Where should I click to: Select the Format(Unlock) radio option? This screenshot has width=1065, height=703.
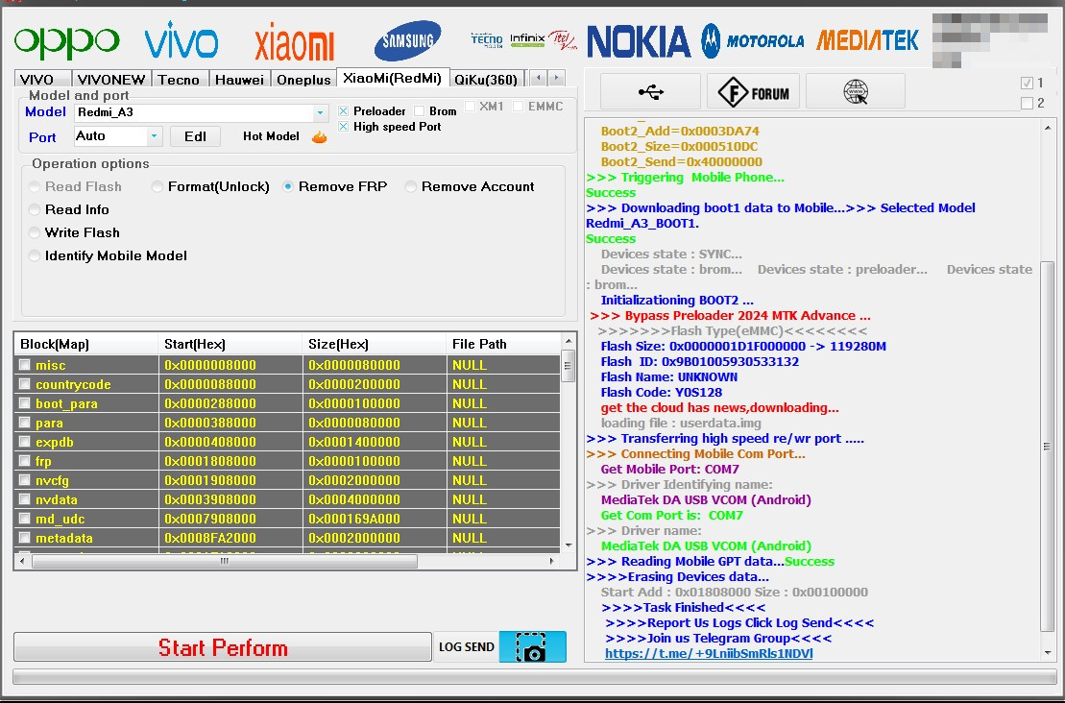coord(157,186)
